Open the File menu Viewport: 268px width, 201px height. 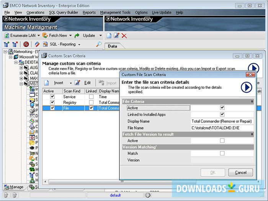[7, 13]
